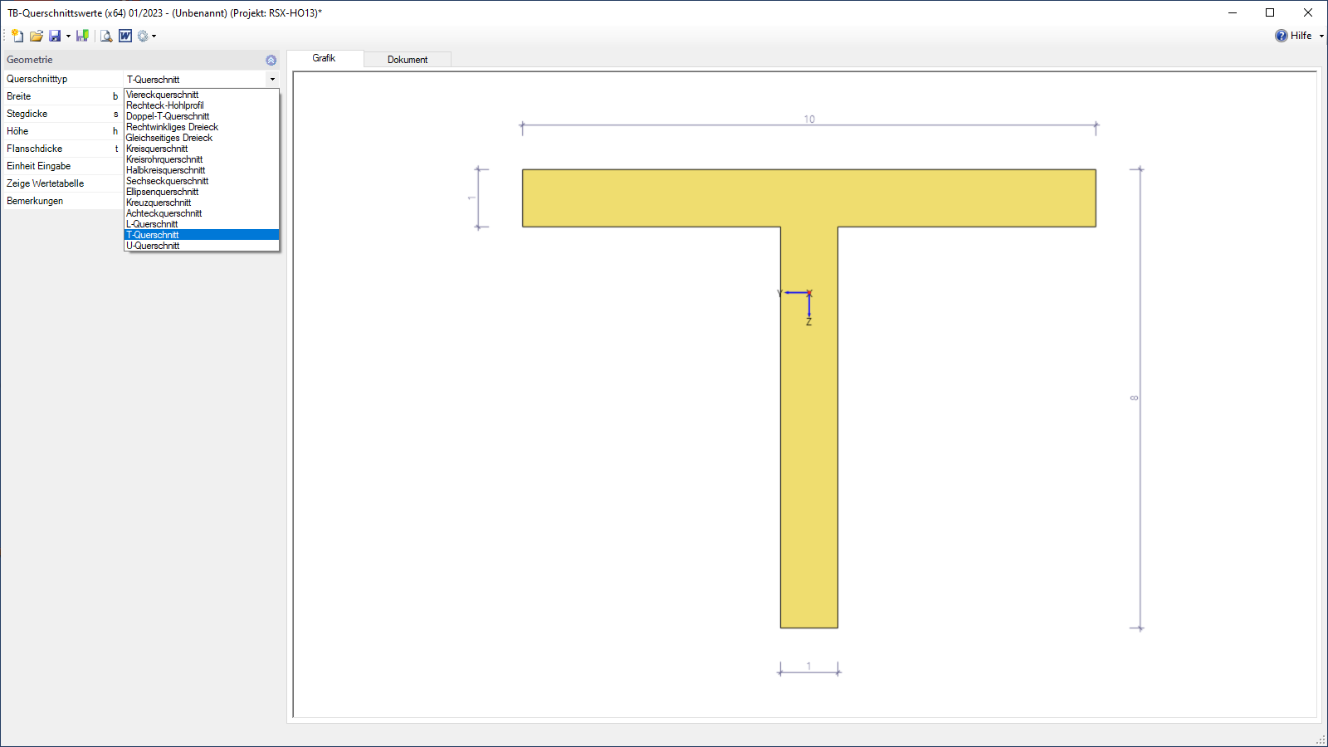The height and width of the screenshot is (747, 1328).
Task: Select Rechteck-Hohlprofil from the list
Action: 201,105
